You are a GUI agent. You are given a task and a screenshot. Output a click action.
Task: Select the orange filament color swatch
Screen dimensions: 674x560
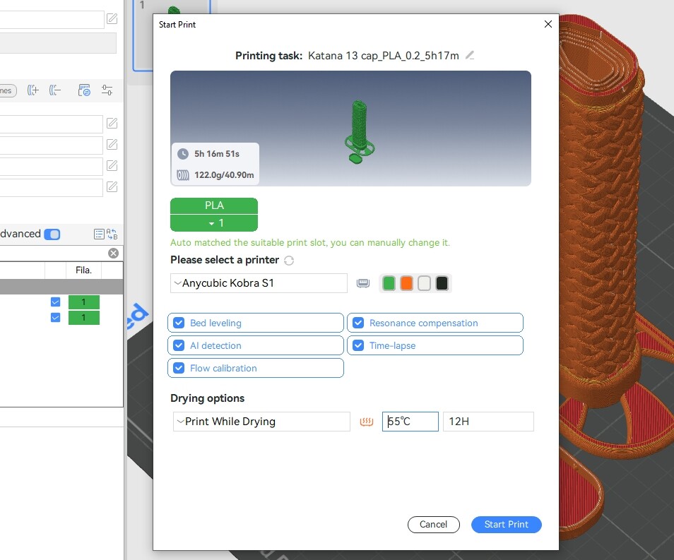pyautogui.click(x=406, y=283)
